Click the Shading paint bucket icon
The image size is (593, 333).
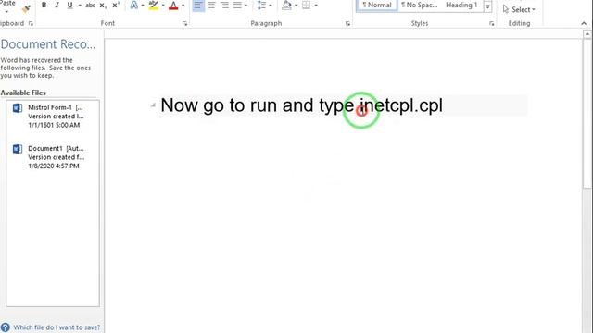point(286,6)
